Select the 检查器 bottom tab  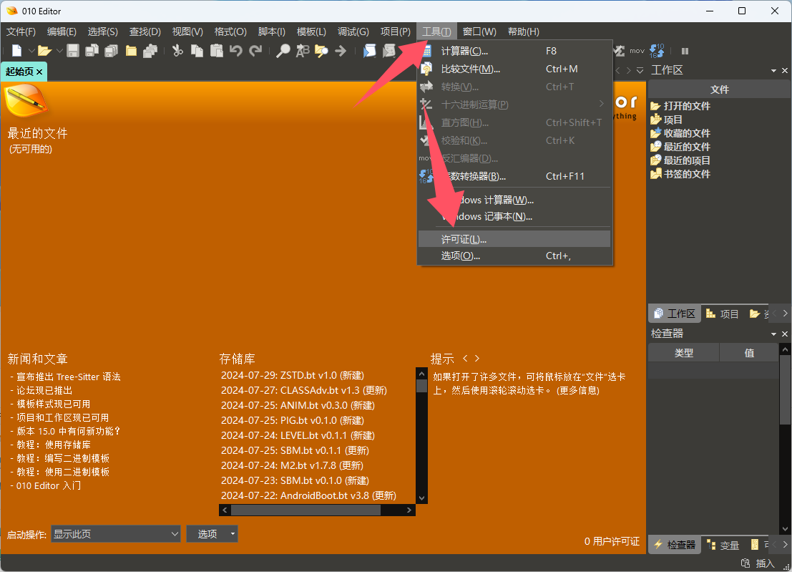pyautogui.click(x=675, y=545)
